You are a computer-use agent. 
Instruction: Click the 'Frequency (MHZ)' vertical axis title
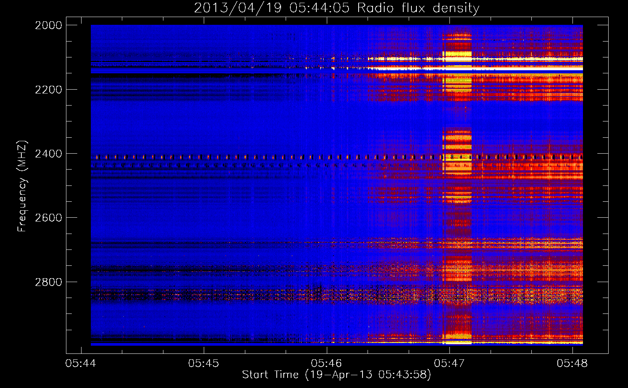pyautogui.click(x=22, y=186)
